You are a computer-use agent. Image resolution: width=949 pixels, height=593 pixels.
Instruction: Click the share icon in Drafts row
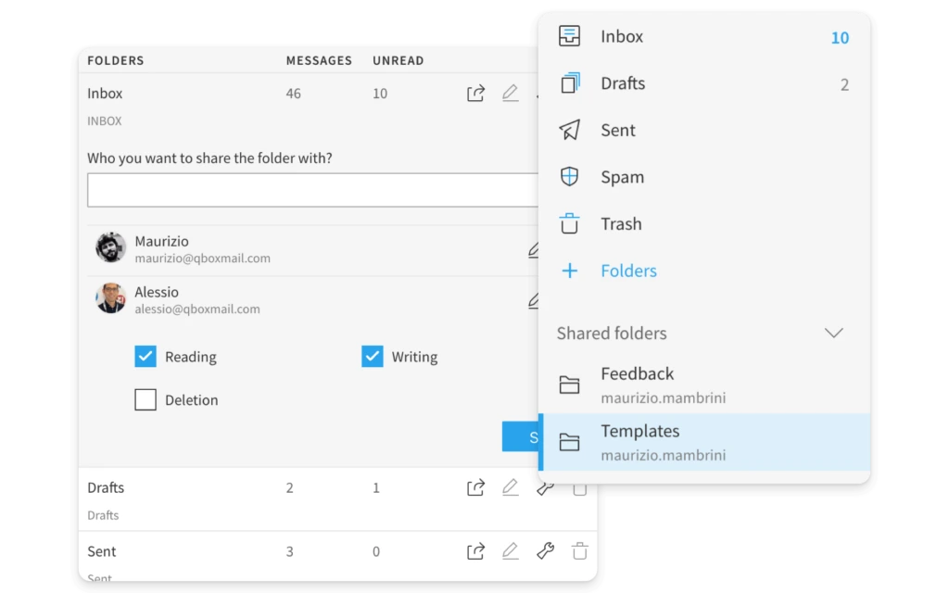point(475,487)
